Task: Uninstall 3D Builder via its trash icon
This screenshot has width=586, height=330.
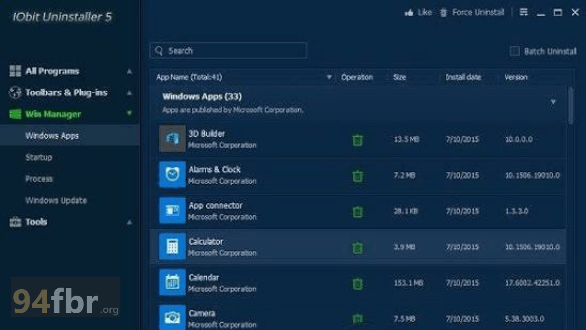Action: point(357,140)
